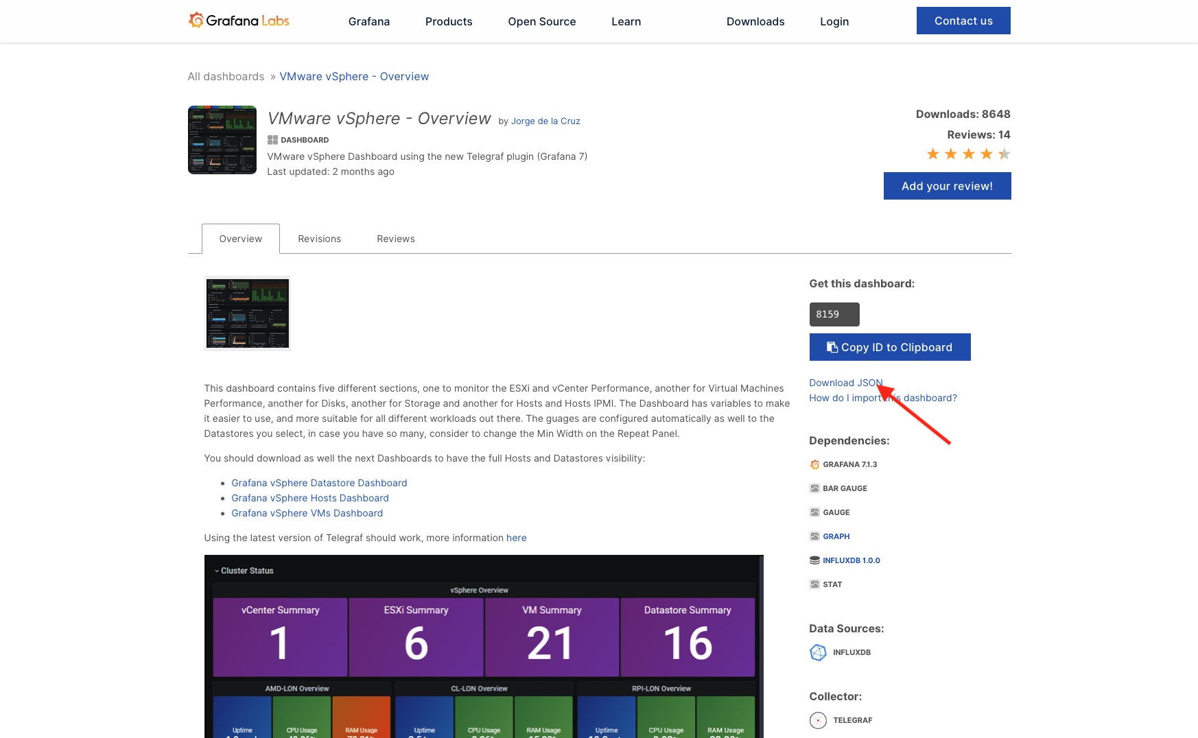Click the ESXi Summary panel showing 6
Image resolution: width=1198 pixels, height=738 pixels.
point(416,637)
